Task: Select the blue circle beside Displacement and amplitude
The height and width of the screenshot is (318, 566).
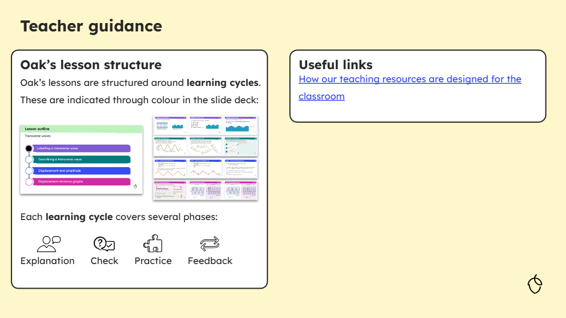Action: [29, 171]
